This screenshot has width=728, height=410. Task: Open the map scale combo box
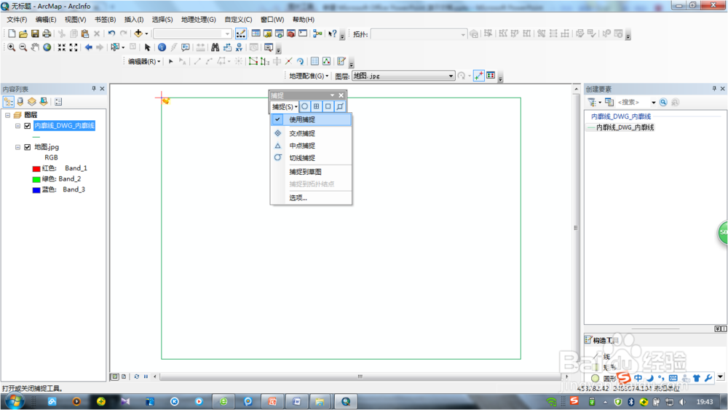[x=192, y=33]
